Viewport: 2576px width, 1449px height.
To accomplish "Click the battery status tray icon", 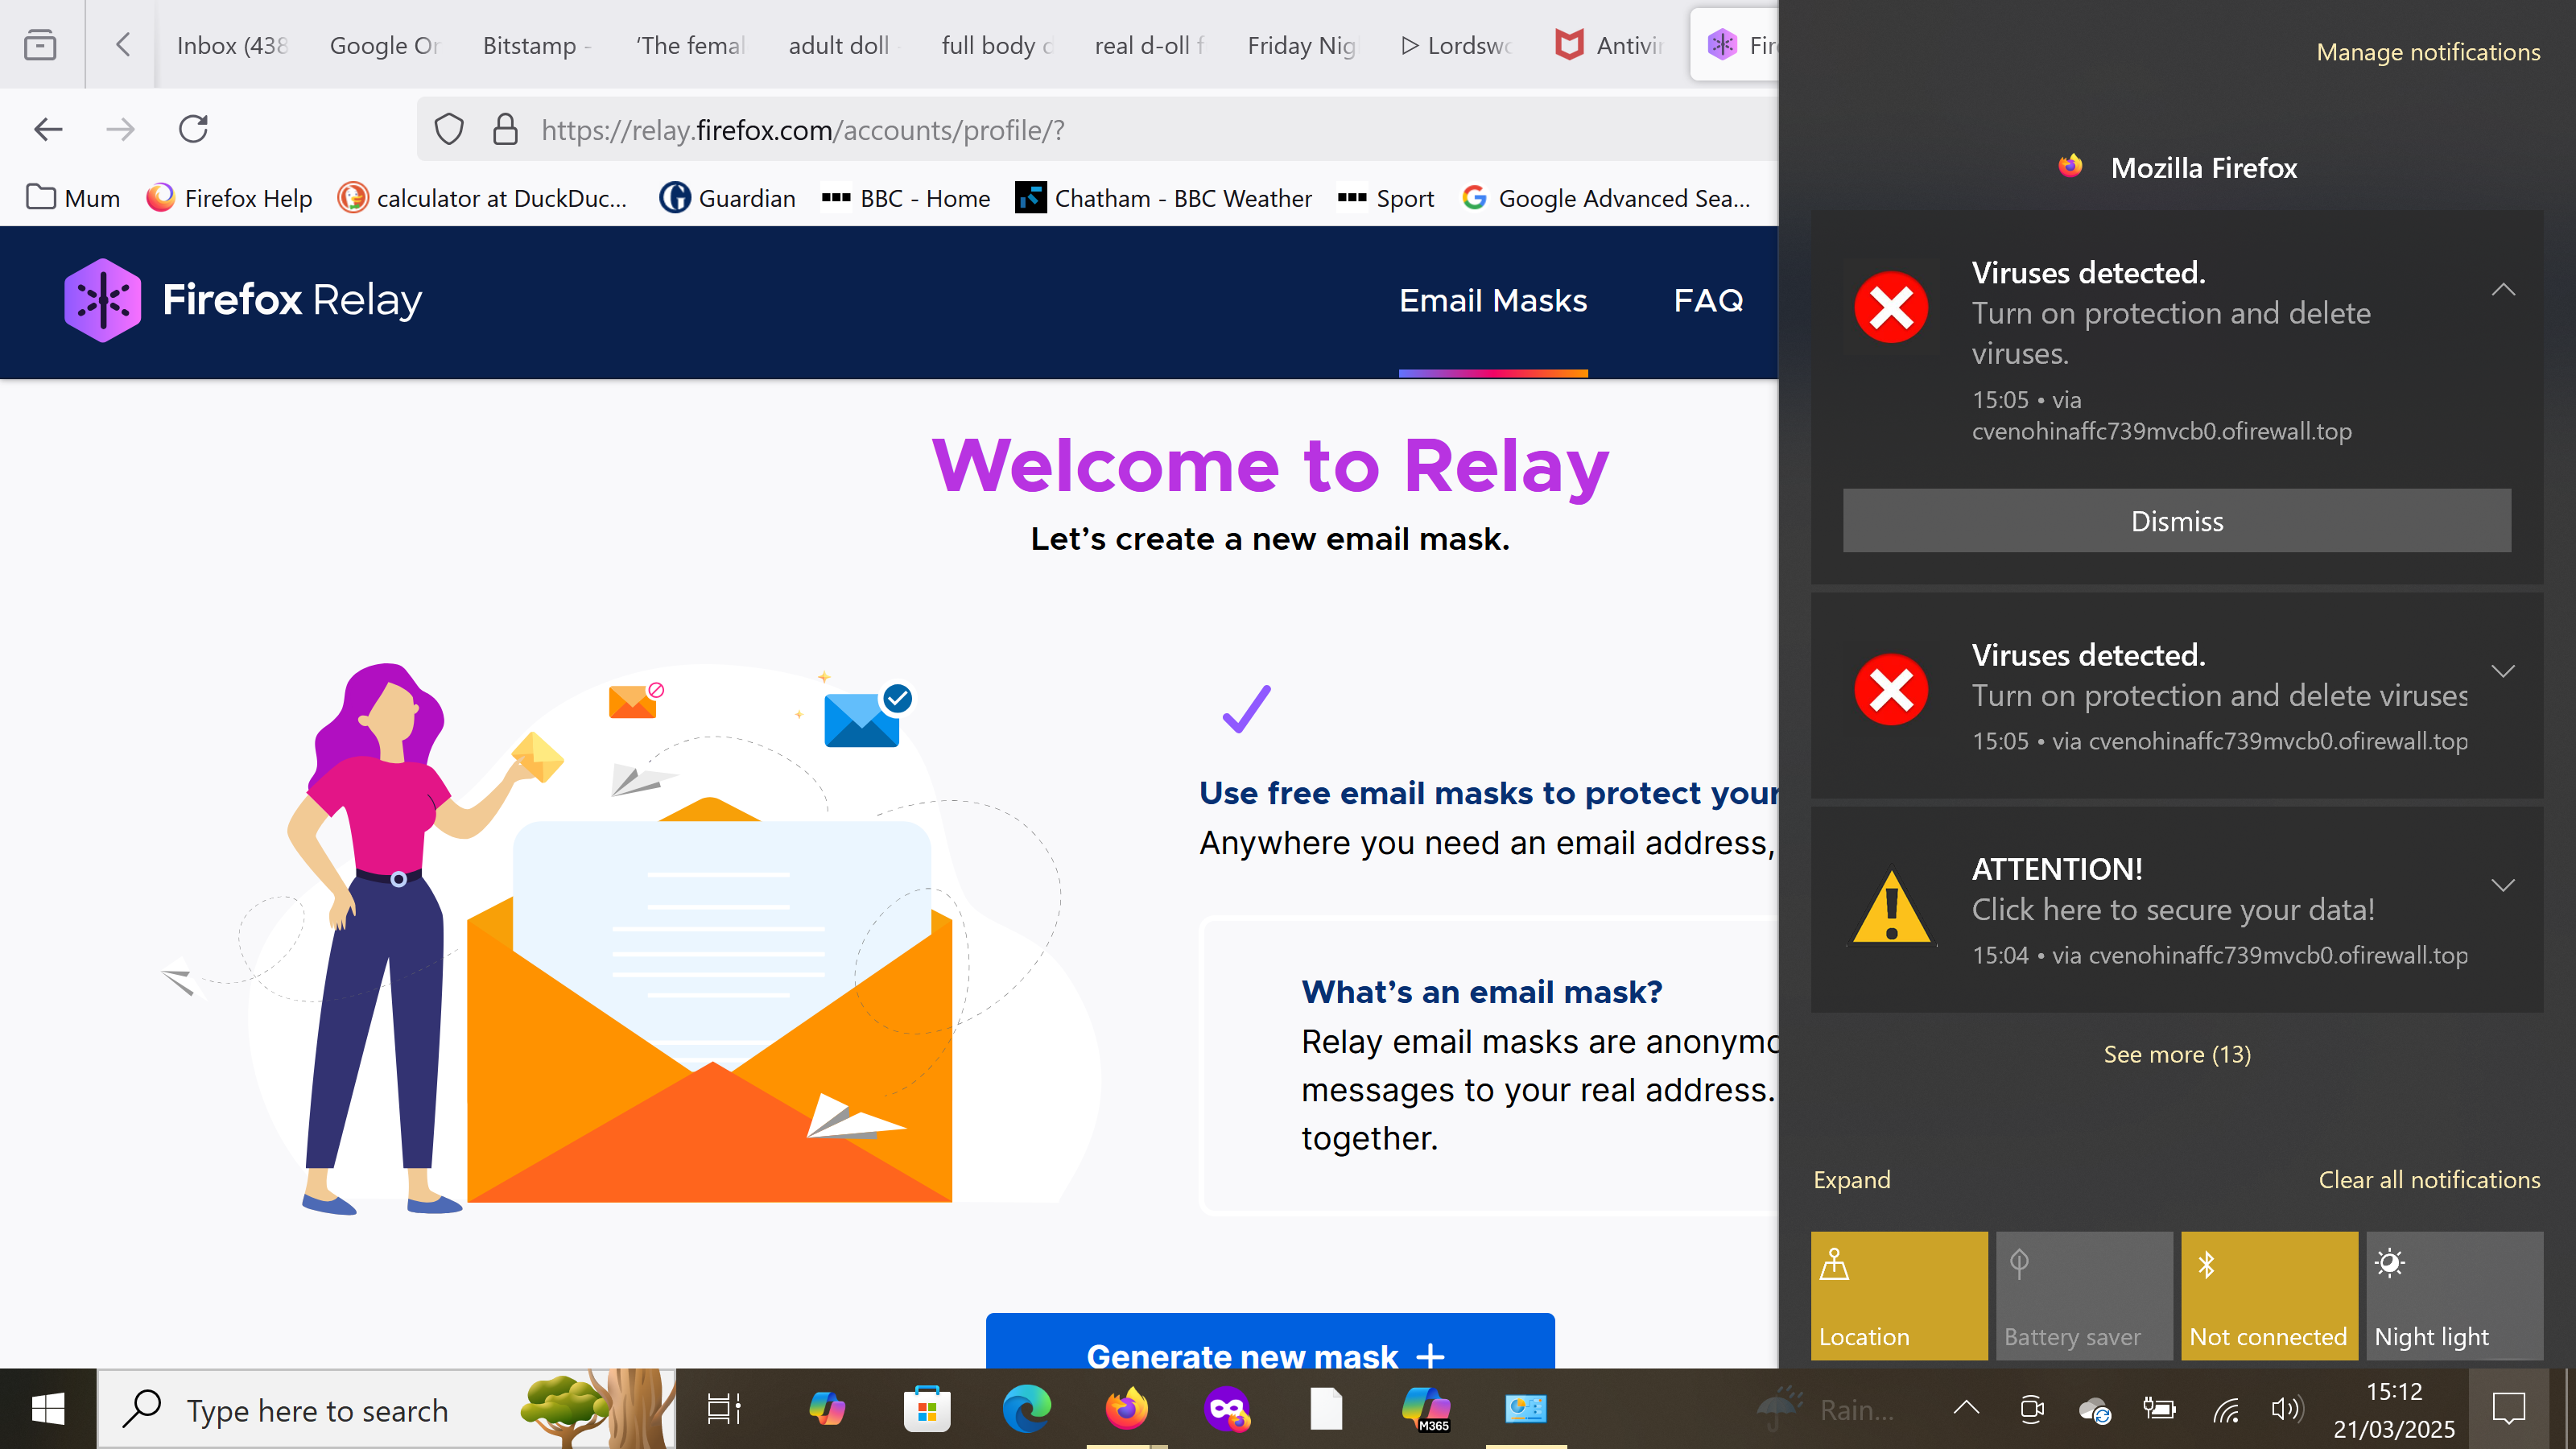I will click(2160, 1409).
